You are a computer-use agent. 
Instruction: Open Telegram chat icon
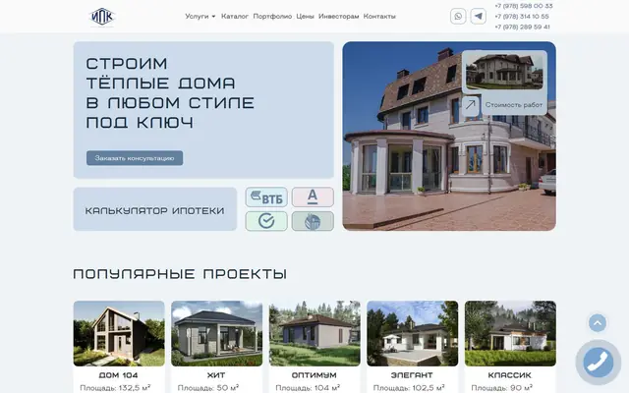pos(479,17)
